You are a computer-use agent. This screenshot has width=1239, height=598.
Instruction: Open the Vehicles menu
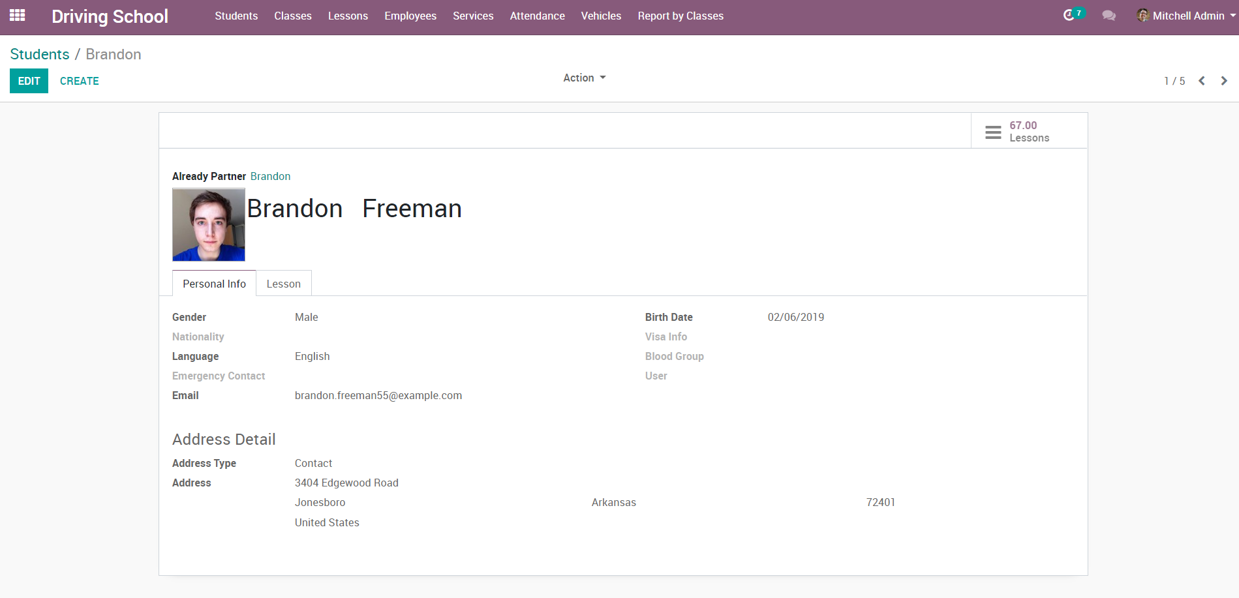pyautogui.click(x=601, y=16)
